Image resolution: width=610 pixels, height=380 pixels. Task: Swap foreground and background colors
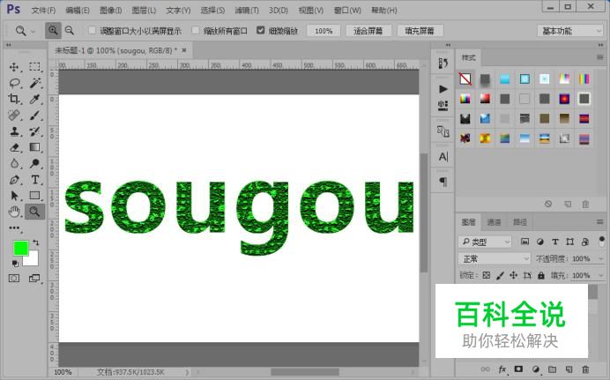pos(36,242)
